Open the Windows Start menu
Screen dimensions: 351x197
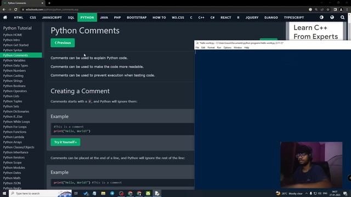click(x=4, y=193)
